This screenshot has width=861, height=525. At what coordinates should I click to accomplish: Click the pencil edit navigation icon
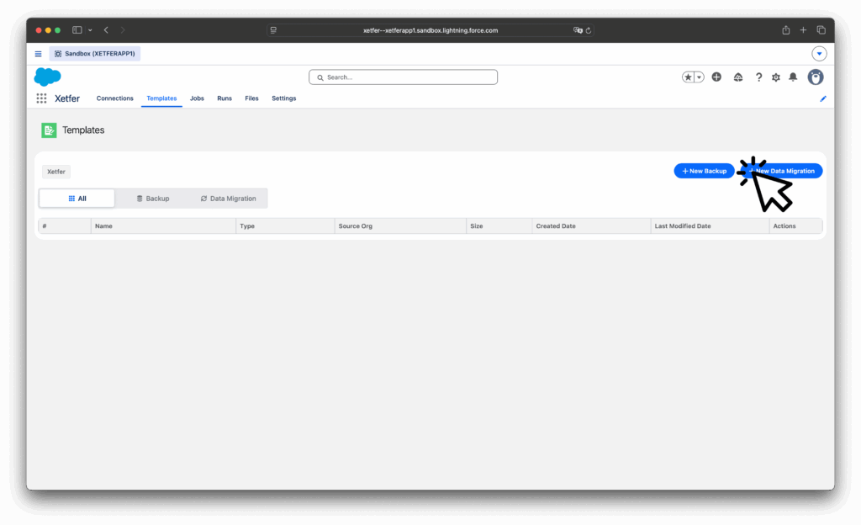(x=823, y=98)
